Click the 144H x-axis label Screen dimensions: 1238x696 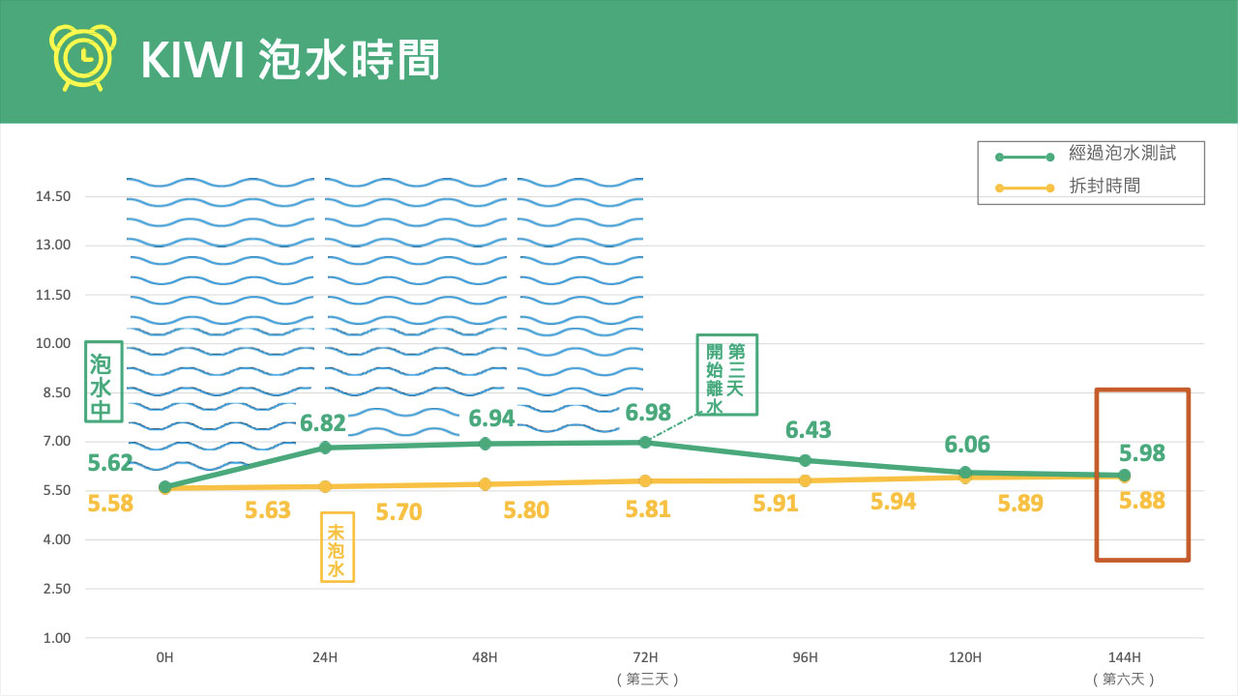[1125, 658]
